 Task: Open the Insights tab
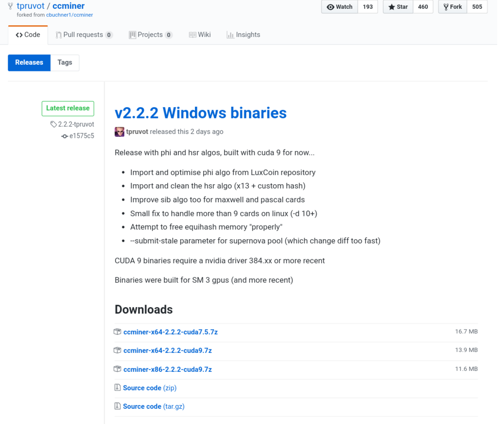point(244,35)
